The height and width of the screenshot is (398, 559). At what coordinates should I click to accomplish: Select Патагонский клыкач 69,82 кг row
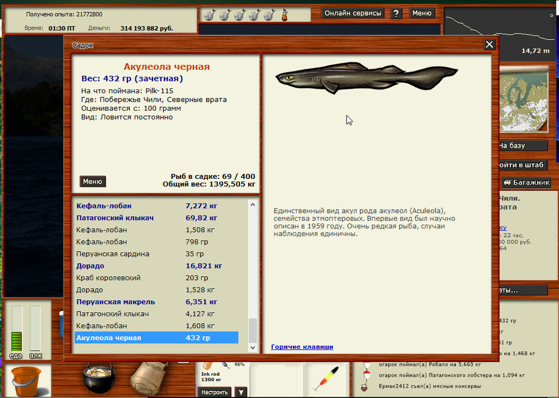tap(156, 218)
